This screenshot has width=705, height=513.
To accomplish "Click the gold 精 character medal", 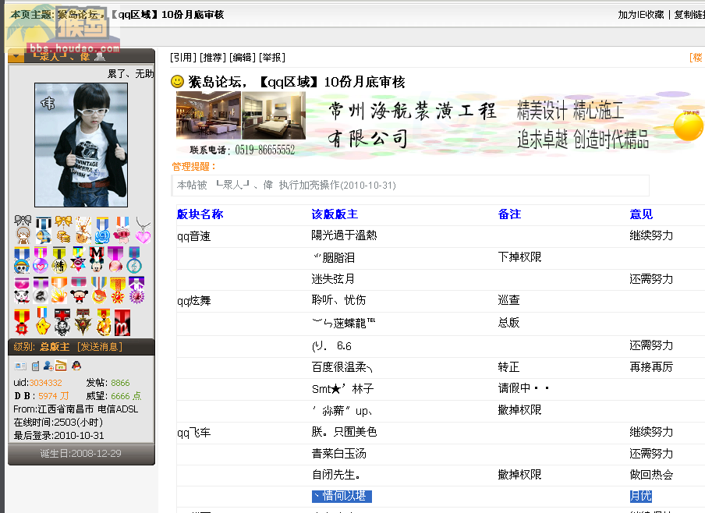I will pyautogui.click(x=59, y=260).
